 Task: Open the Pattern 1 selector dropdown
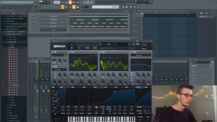106,7
